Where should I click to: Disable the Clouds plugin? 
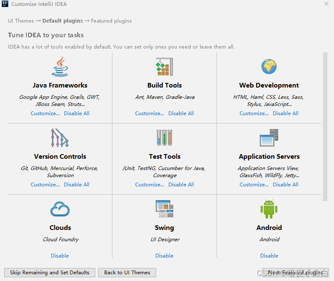point(60,256)
